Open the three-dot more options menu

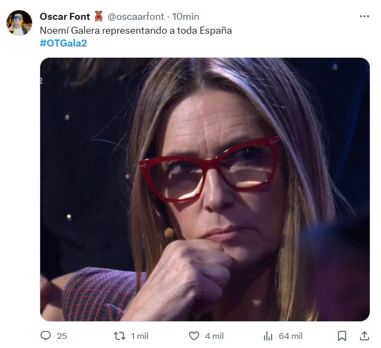(x=364, y=16)
